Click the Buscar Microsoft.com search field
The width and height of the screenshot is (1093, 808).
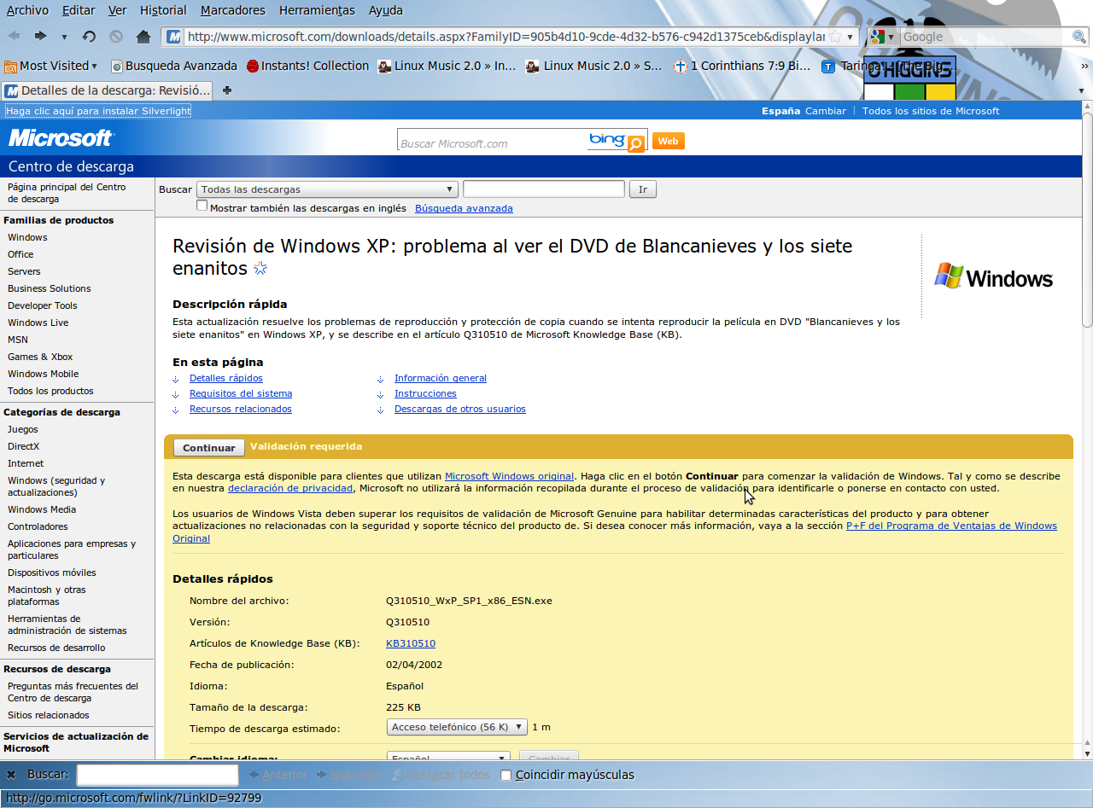click(492, 142)
